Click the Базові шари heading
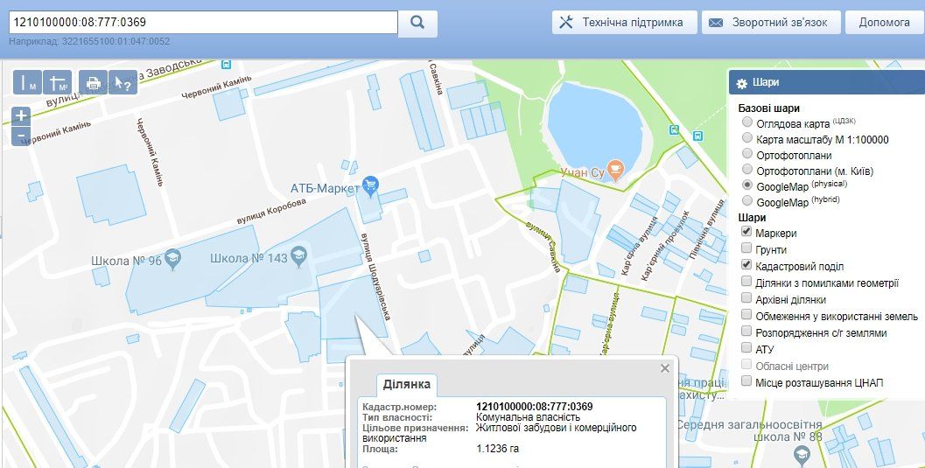925x468 pixels. [768, 108]
